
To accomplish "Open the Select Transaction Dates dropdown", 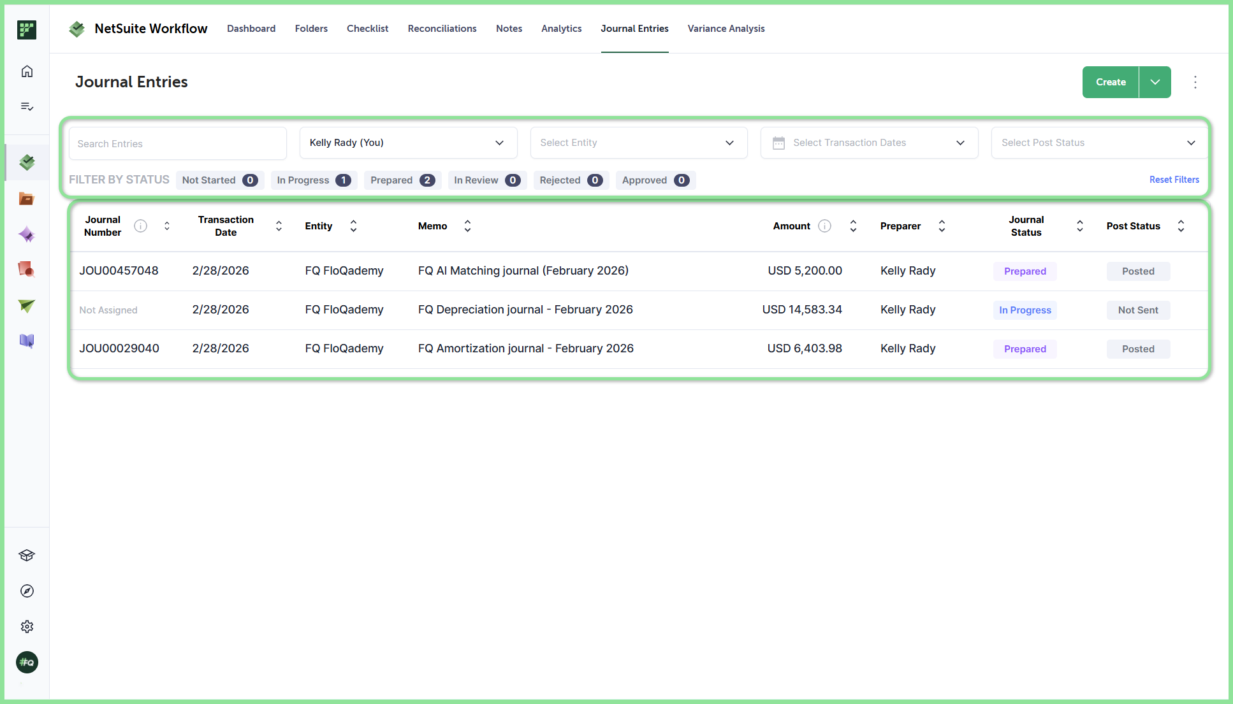I will [x=870, y=143].
